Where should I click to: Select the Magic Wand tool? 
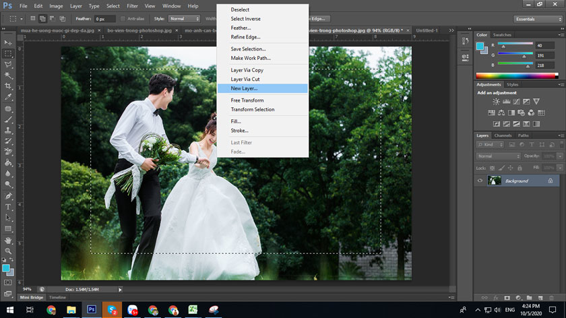coord(8,75)
